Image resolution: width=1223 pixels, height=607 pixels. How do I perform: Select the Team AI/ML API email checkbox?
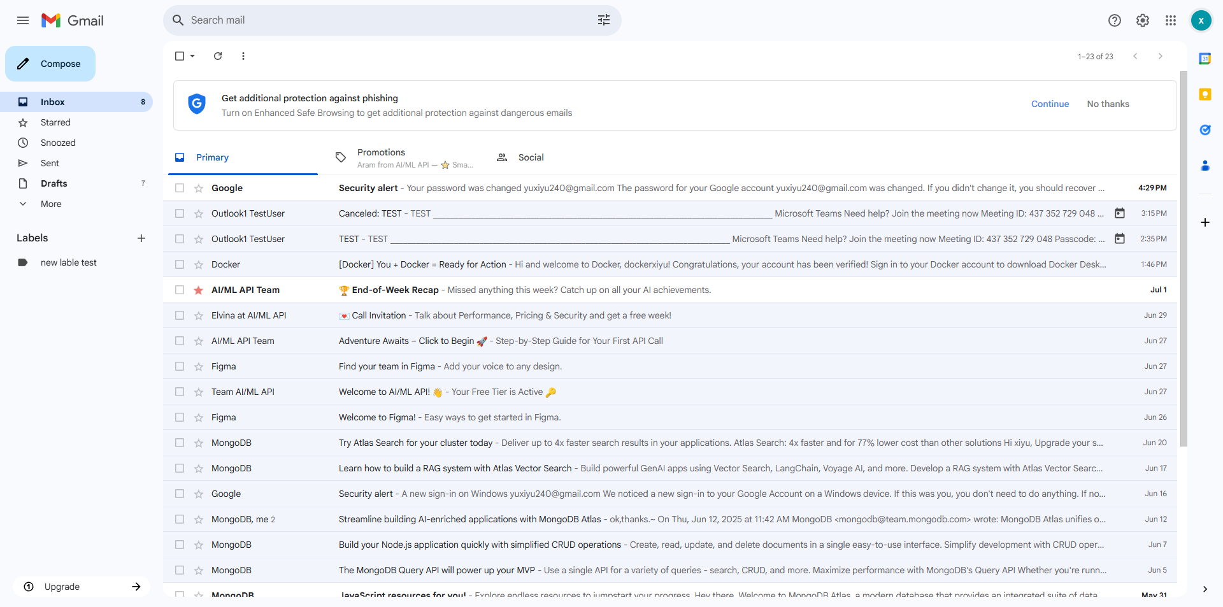click(x=180, y=392)
